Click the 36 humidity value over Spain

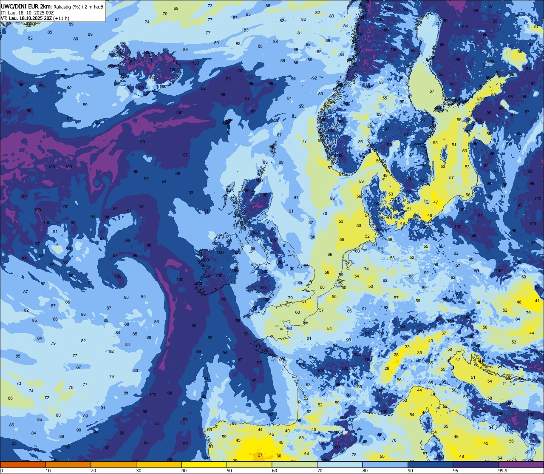point(279,456)
